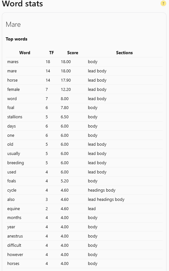Image resolution: width=169 pixels, height=271 pixels.
Task: Select the 'anestrus' word row
Action: pyautogui.click(x=84, y=236)
